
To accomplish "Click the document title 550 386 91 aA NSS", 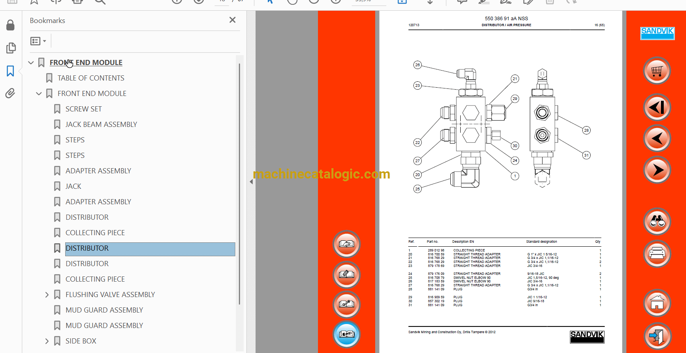I will click(506, 19).
